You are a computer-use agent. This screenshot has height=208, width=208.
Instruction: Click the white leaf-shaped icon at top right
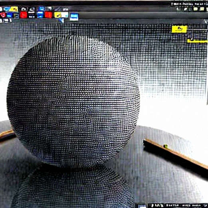[x=186, y=9]
